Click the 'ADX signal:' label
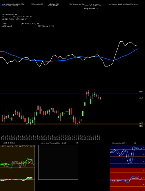This screenshot has height=191, width=145. [7, 26]
